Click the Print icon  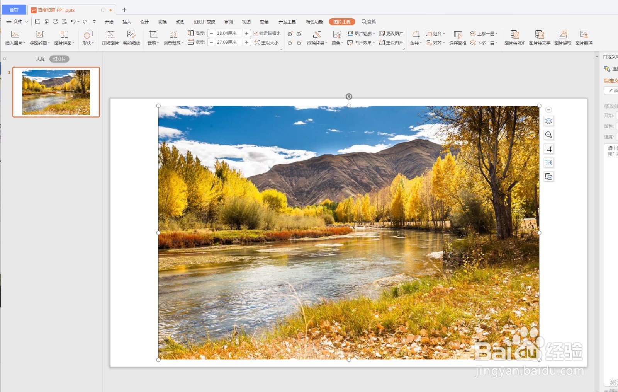click(x=55, y=22)
